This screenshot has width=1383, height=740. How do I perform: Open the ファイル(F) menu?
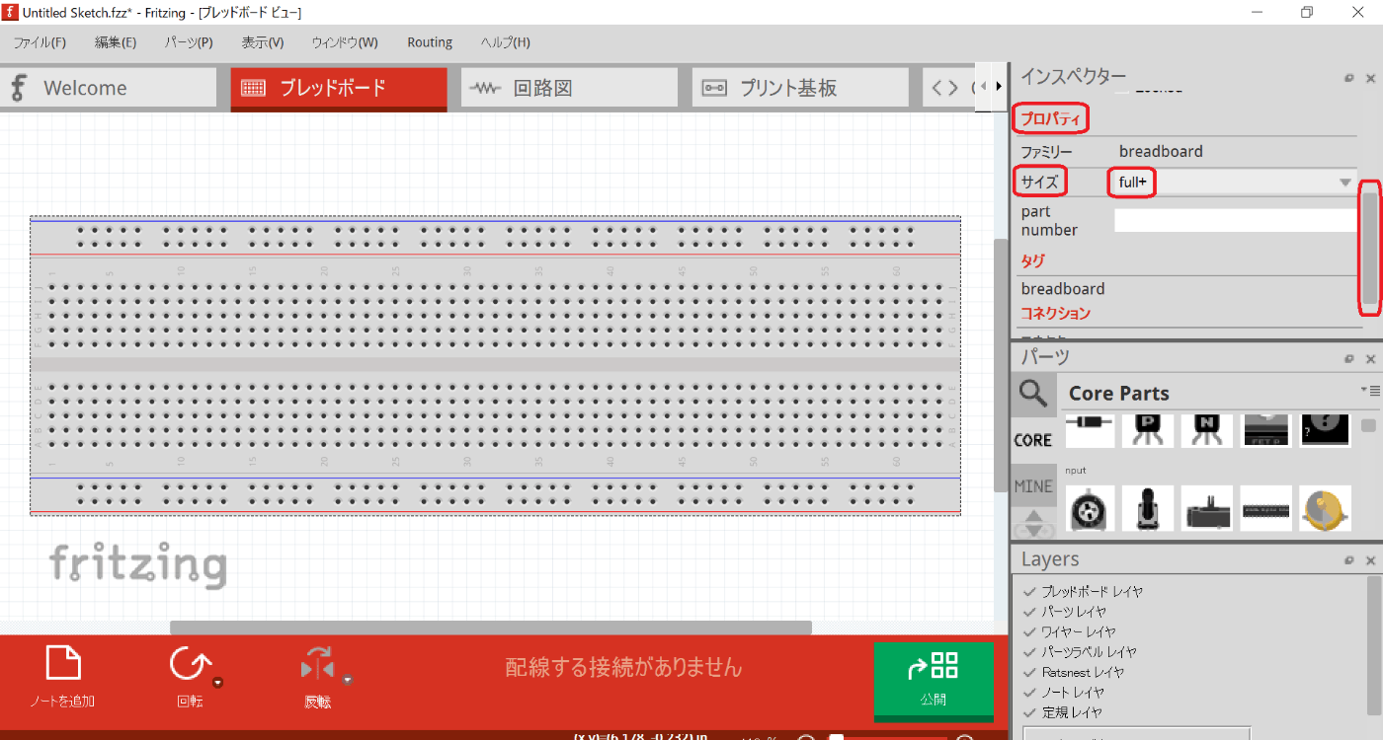40,42
